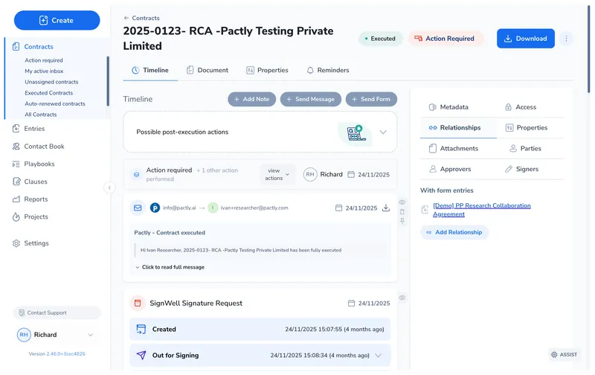Expand the Out for Signing row
Viewport: 595px width, 375px height.
379,356
